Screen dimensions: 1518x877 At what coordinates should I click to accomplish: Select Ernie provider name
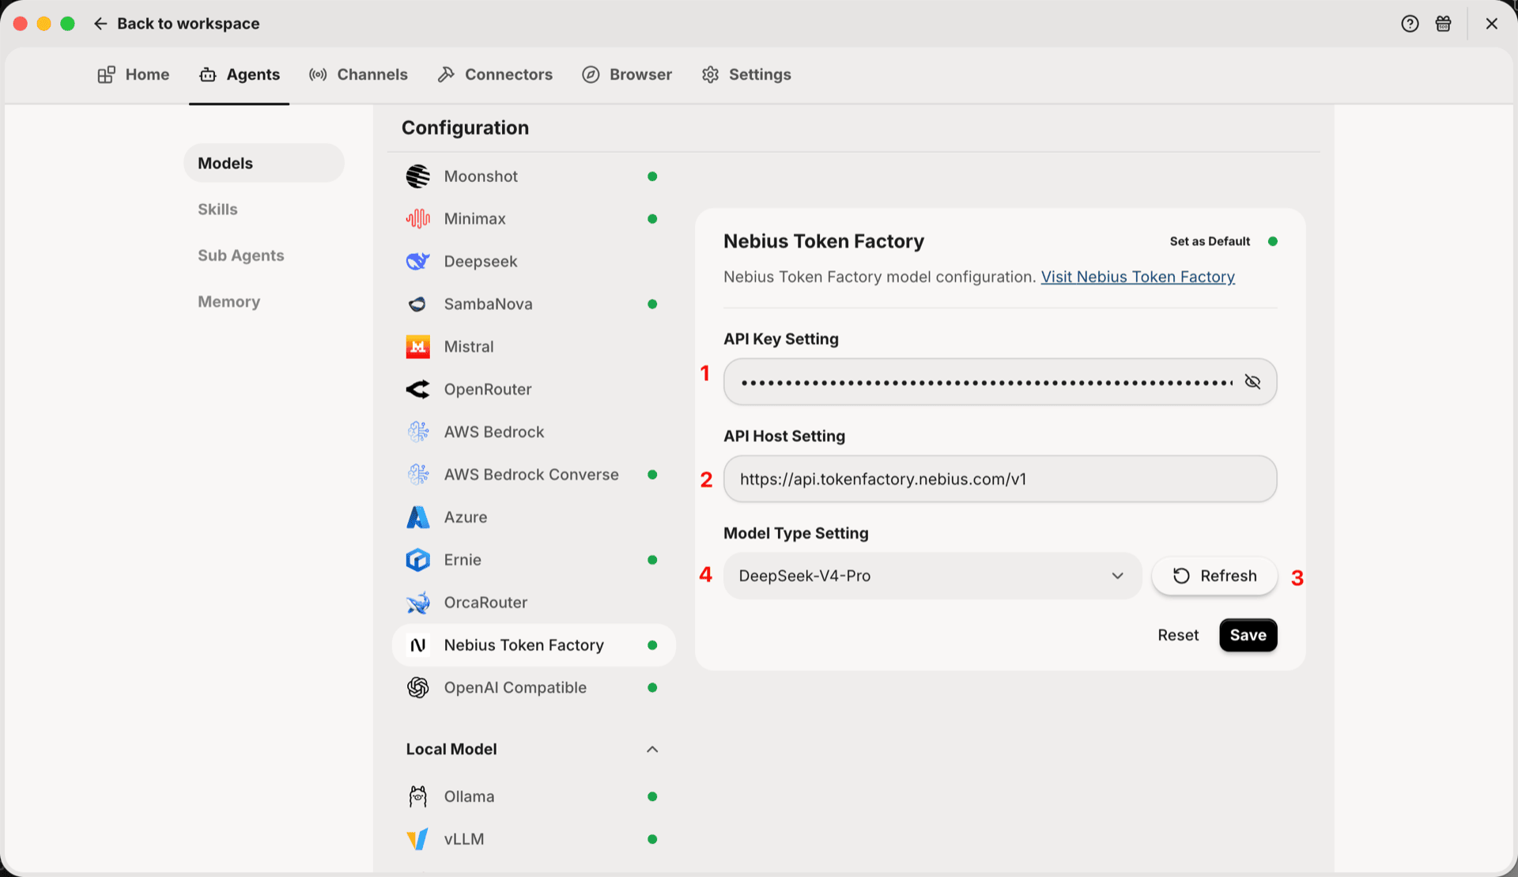coord(463,560)
